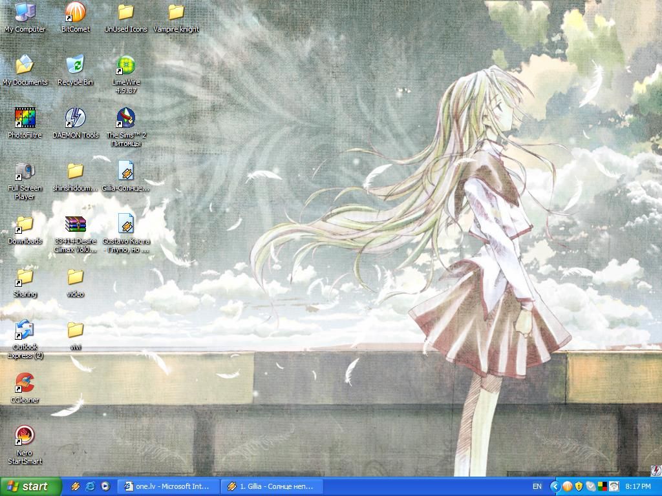Select the Sharing folder shortcut
Screen dimensions: 662x496
pos(25,283)
